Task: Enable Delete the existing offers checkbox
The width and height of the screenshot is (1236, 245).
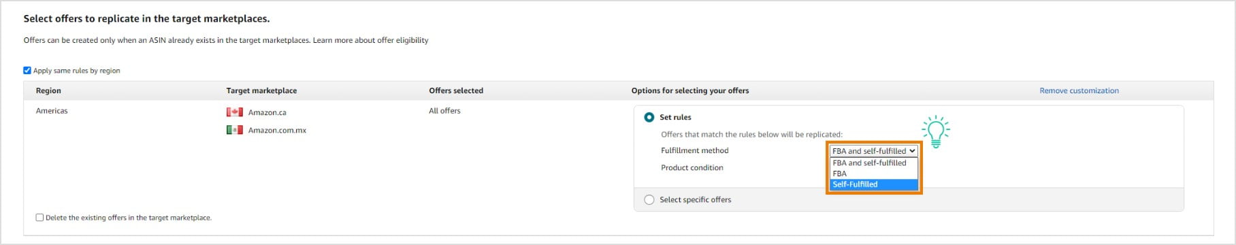Action: coord(39,218)
